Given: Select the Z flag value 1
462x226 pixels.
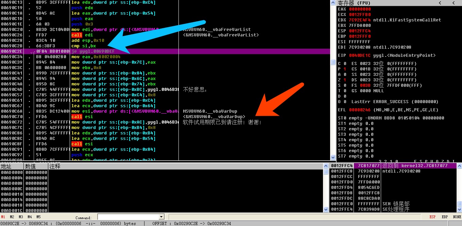Looking at the screenshot, I should point(345,80).
